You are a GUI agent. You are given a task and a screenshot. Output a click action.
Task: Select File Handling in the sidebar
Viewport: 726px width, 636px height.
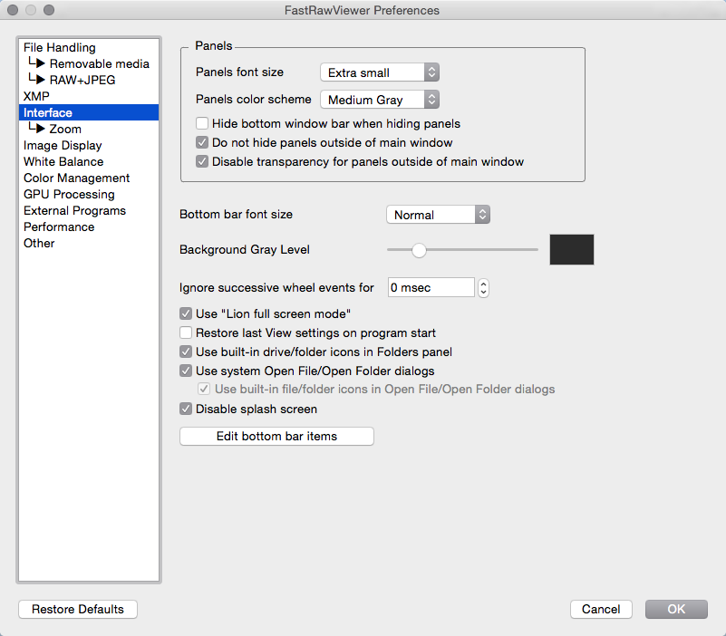click(x=89, y=47)
